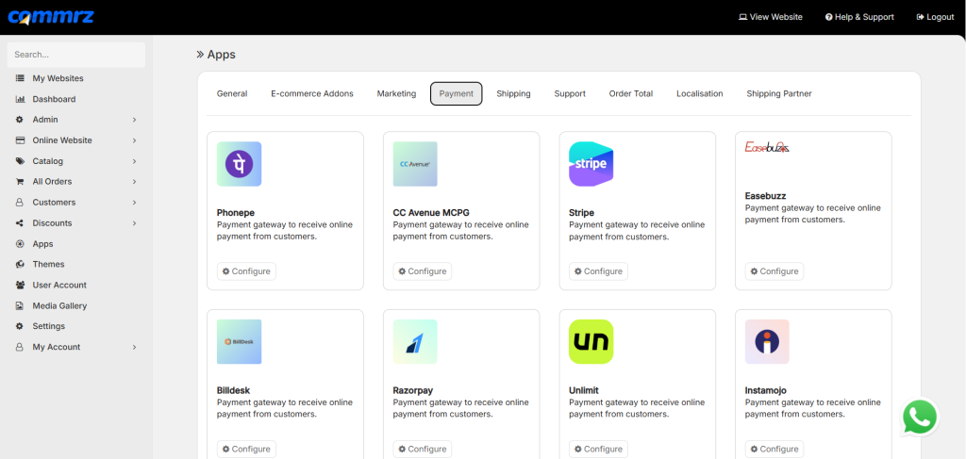
Task: Expand the Admin submenu chevron
Action: point(134,120)
